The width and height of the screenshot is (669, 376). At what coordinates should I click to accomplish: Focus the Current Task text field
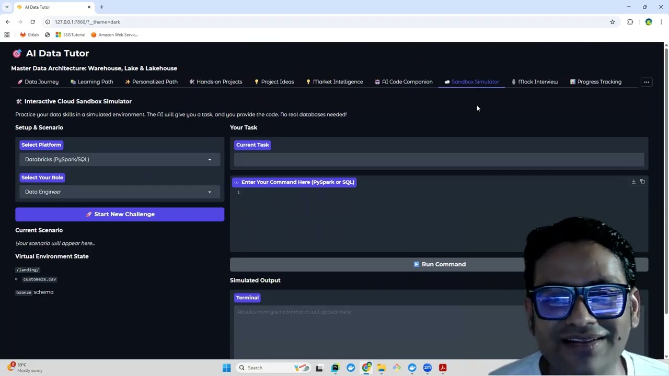click(x=439, y=159)
